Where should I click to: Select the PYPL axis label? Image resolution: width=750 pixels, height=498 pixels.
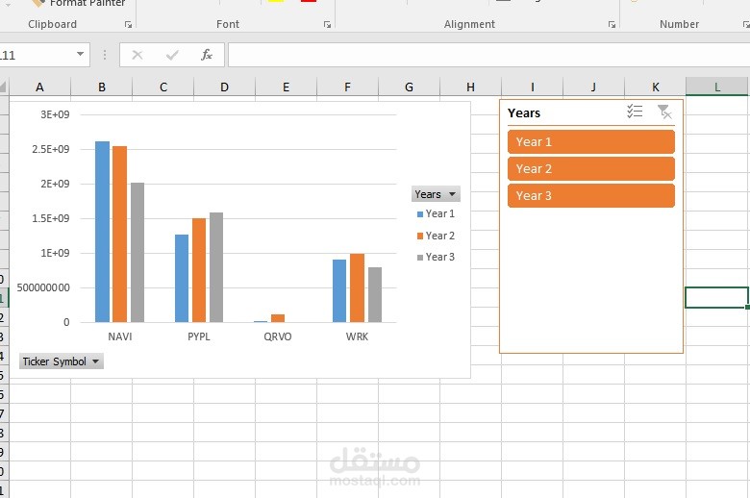pos(199,336)
